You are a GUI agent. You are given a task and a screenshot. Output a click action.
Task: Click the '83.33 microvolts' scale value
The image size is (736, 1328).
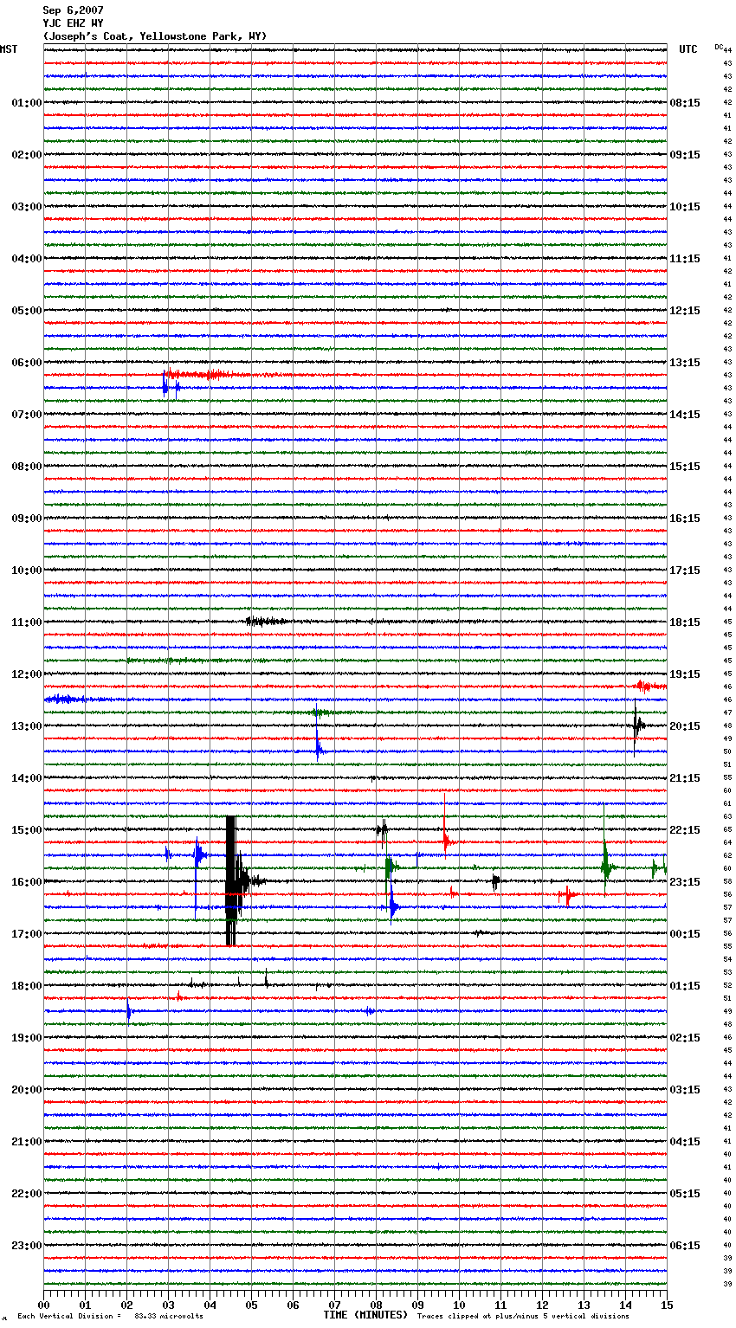tap(169, 1316)
